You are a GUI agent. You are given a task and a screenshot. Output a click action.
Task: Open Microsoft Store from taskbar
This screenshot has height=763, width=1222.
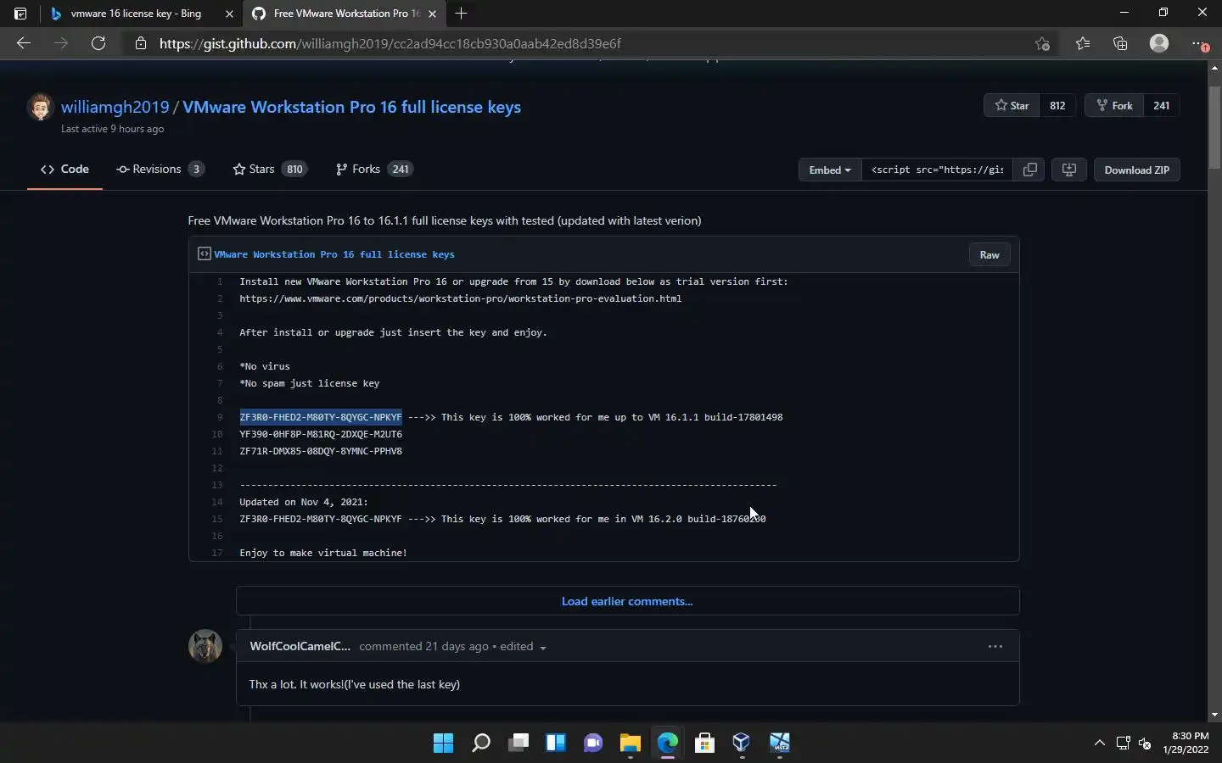[x=704, y=744]
